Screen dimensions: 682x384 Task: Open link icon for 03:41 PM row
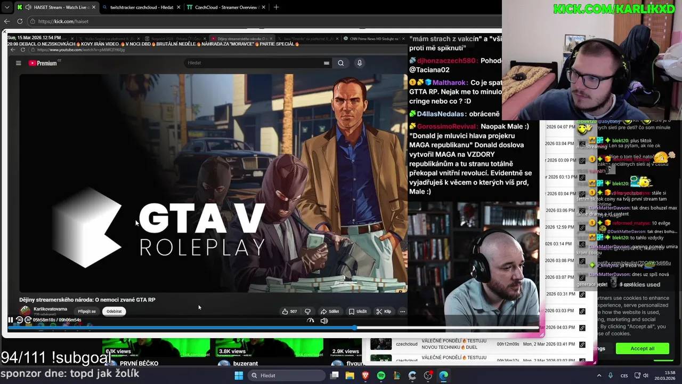click(x=582, y=345)
